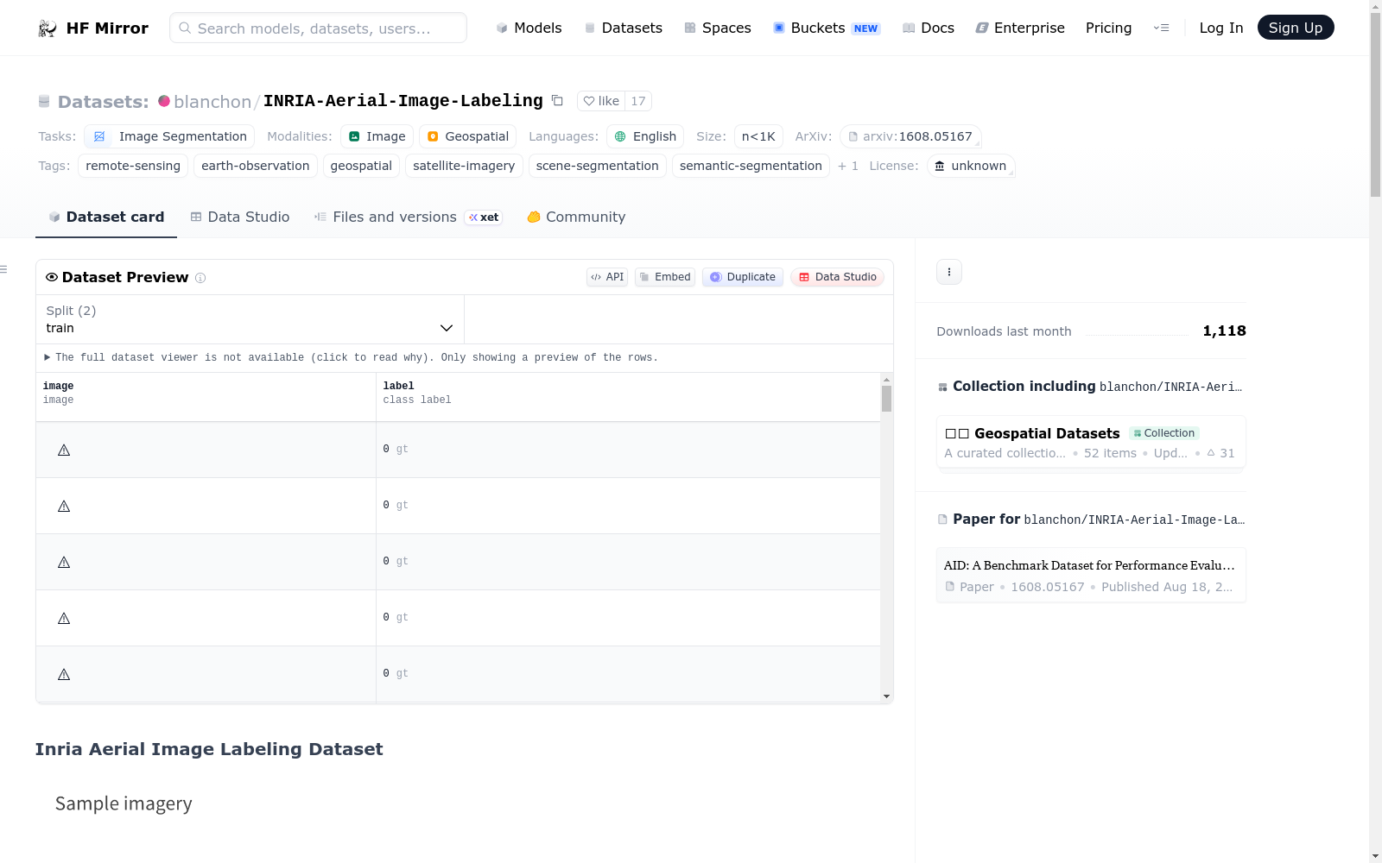
Task: Open the Datasets page
Action: click(x=623, y=28)
